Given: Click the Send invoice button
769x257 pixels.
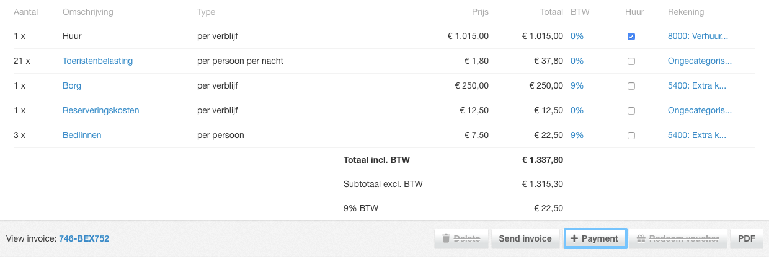Looking at the screenshot, I should click(525, 238).
